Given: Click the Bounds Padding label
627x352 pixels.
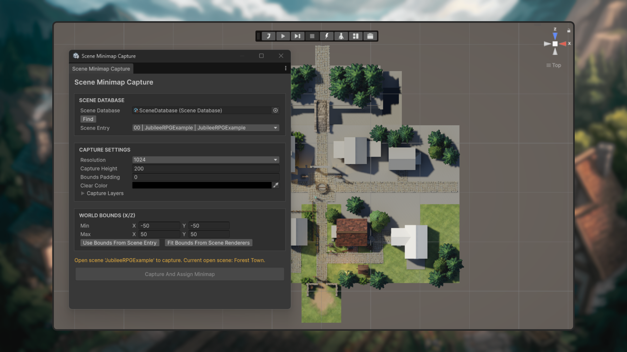Looking at the screenshot, I should coord(100,177).
